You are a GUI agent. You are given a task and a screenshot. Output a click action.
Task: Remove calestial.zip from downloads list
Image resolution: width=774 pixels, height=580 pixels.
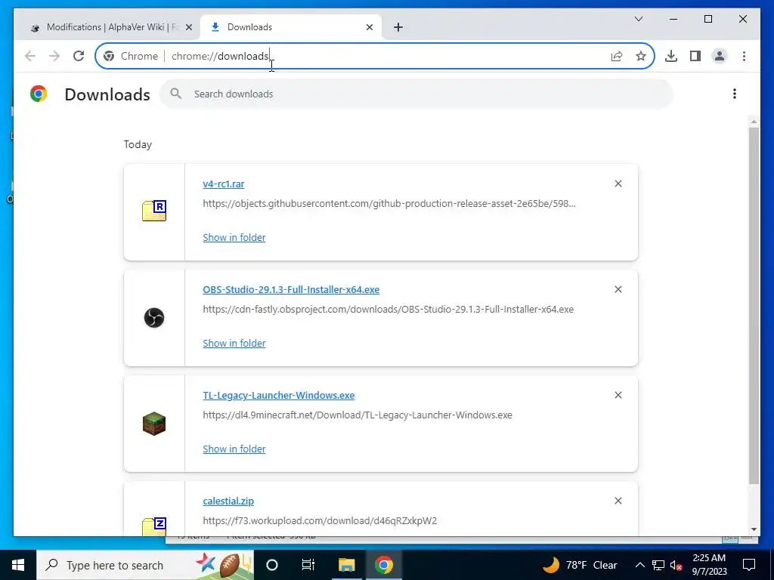[618, 501]
